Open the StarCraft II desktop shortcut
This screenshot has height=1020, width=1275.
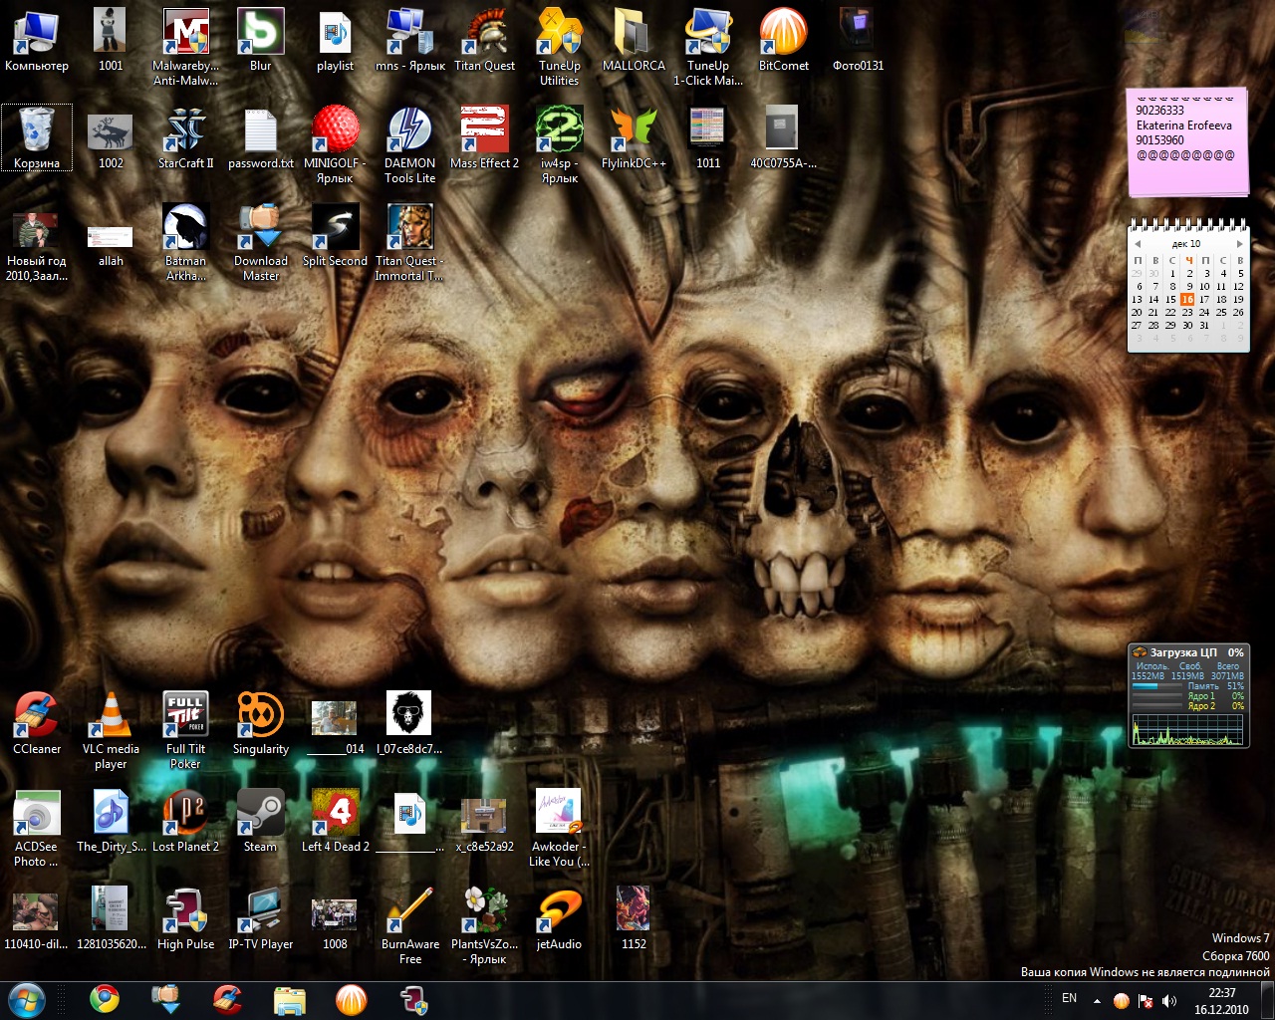(x=185, y=139)
